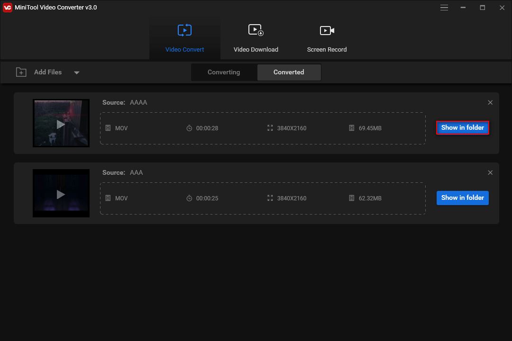Image resolution: width=512 pixels, height=341 pixels.
Task: Click the resolution icon in AAAA row
Action: coord(270,128)
